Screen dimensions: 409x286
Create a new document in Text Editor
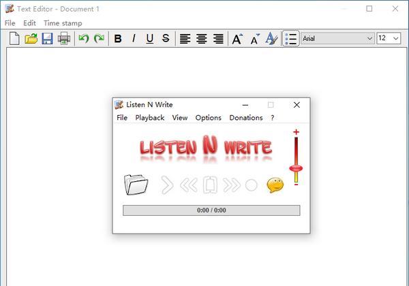click(14, 39)
